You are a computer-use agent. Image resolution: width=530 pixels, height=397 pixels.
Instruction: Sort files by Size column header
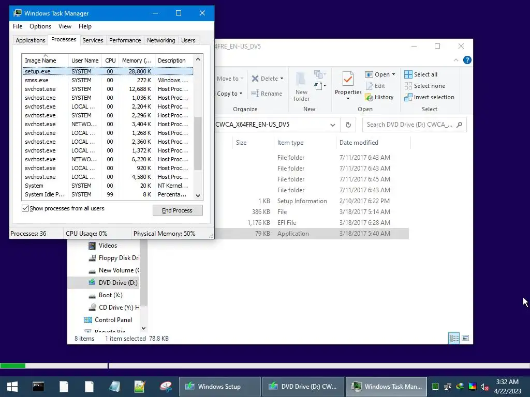tap(253, 143)
